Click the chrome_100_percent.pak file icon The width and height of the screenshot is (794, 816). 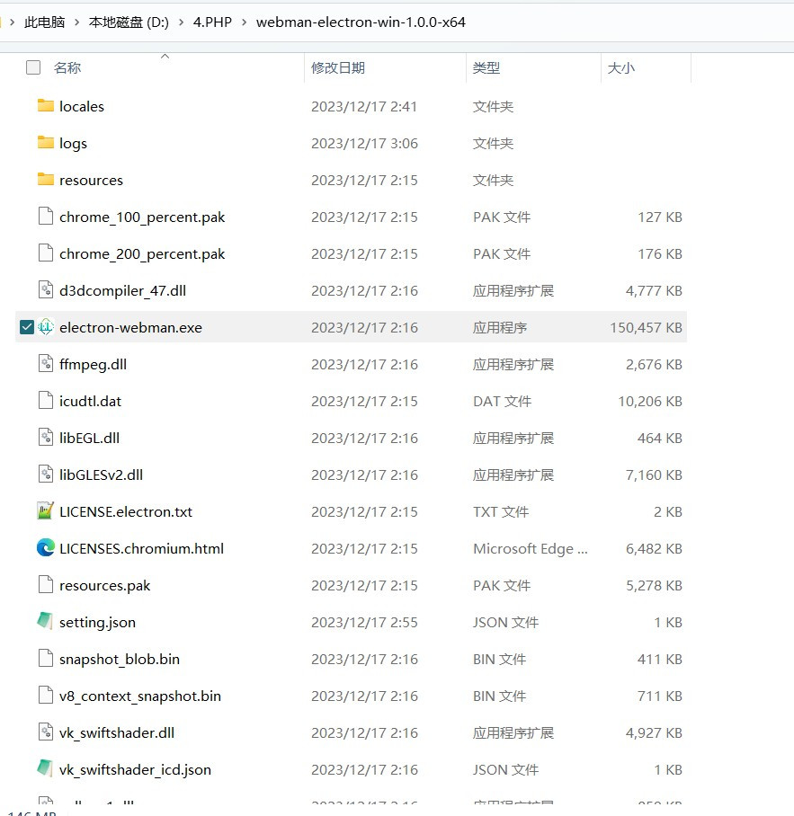(x=46, y=216)
